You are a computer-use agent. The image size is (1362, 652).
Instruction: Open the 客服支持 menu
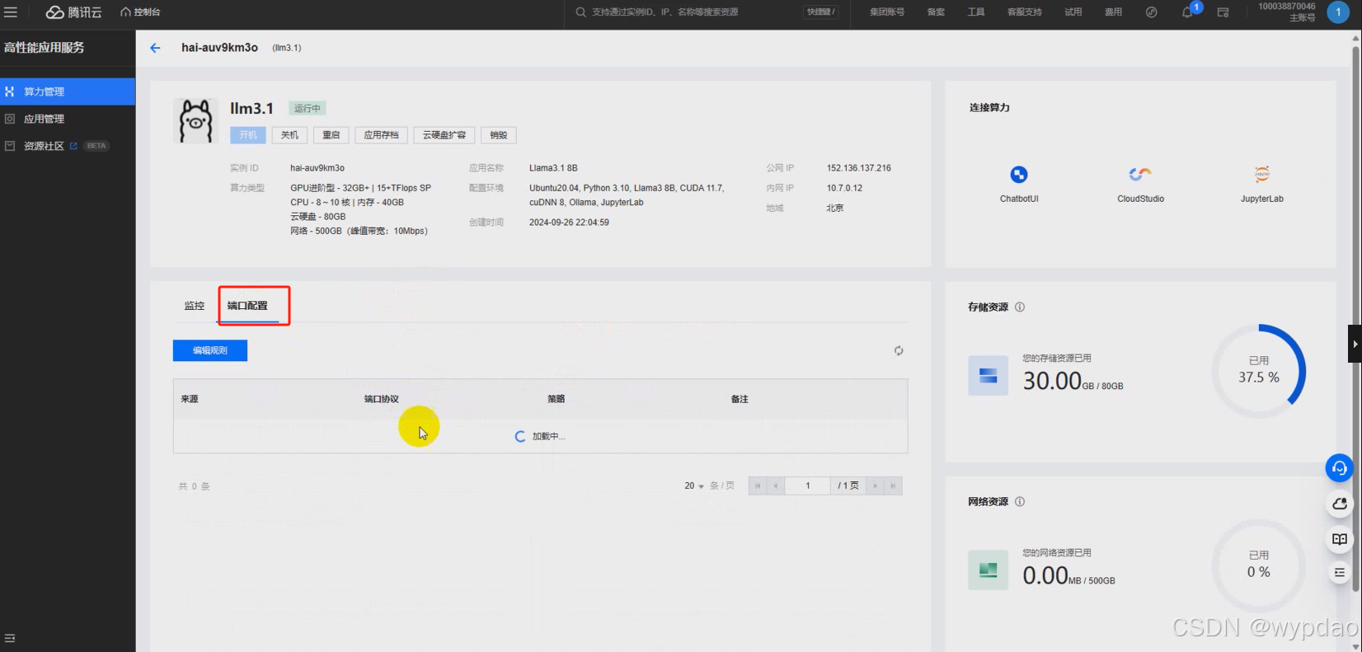coord(1025,12)
